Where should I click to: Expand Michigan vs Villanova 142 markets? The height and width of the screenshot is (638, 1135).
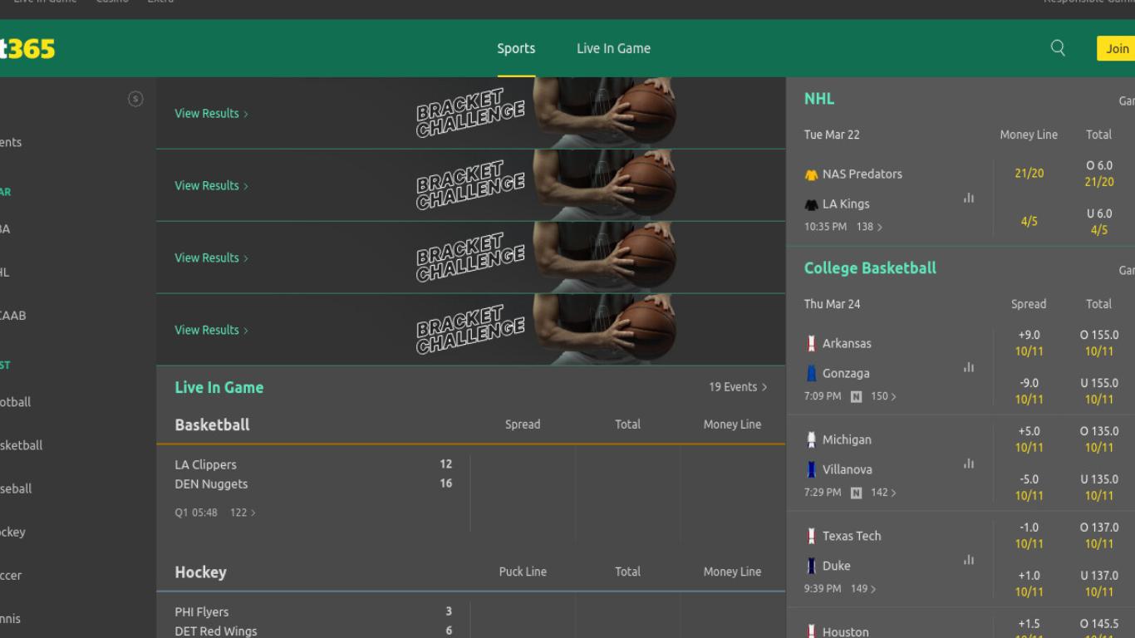[x=883, y=493]
